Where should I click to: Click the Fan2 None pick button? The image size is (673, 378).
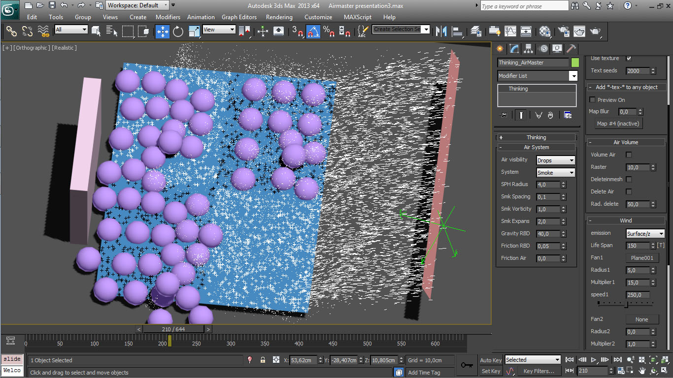pyautogui.click(x=642, y=319)
